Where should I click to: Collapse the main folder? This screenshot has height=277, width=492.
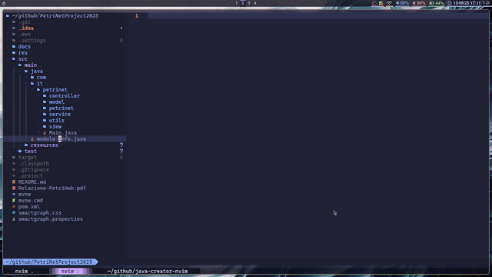coord(31,65)
